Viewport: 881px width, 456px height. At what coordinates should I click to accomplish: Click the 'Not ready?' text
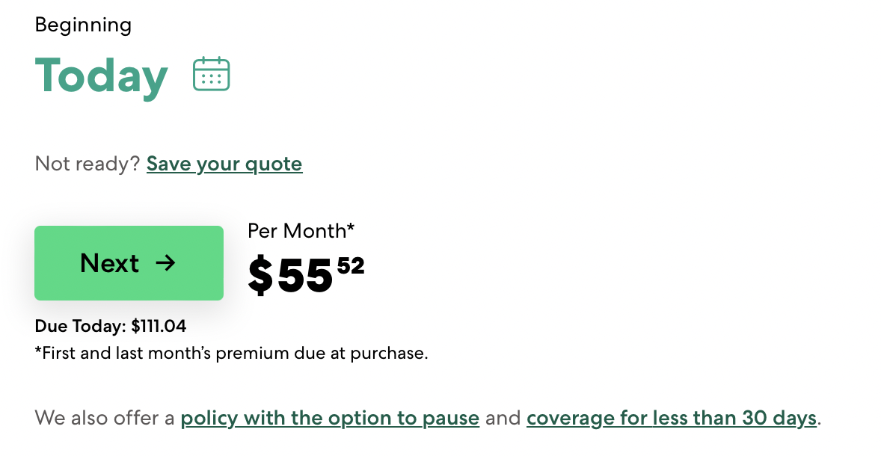click(88, 164)
